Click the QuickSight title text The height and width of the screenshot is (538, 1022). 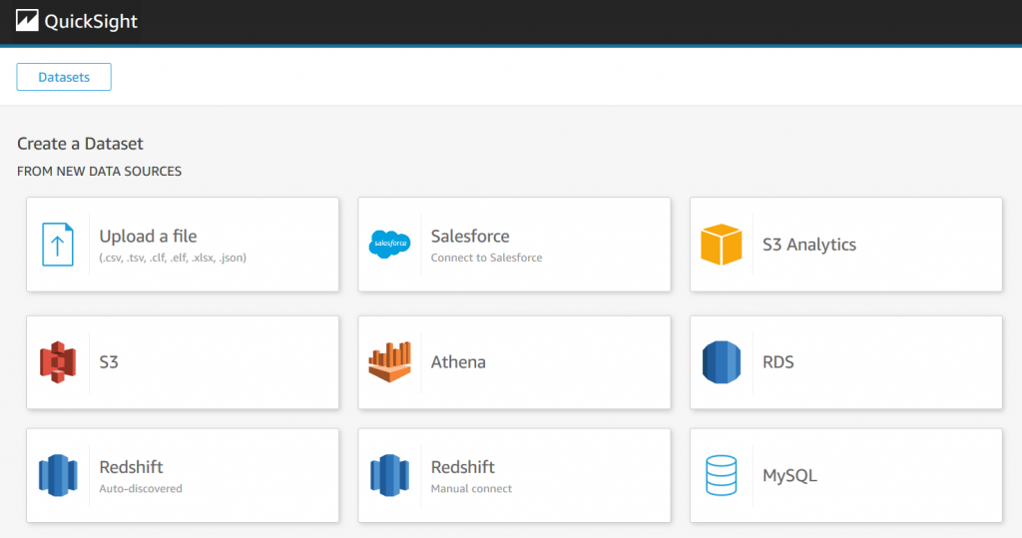point(91,22)
